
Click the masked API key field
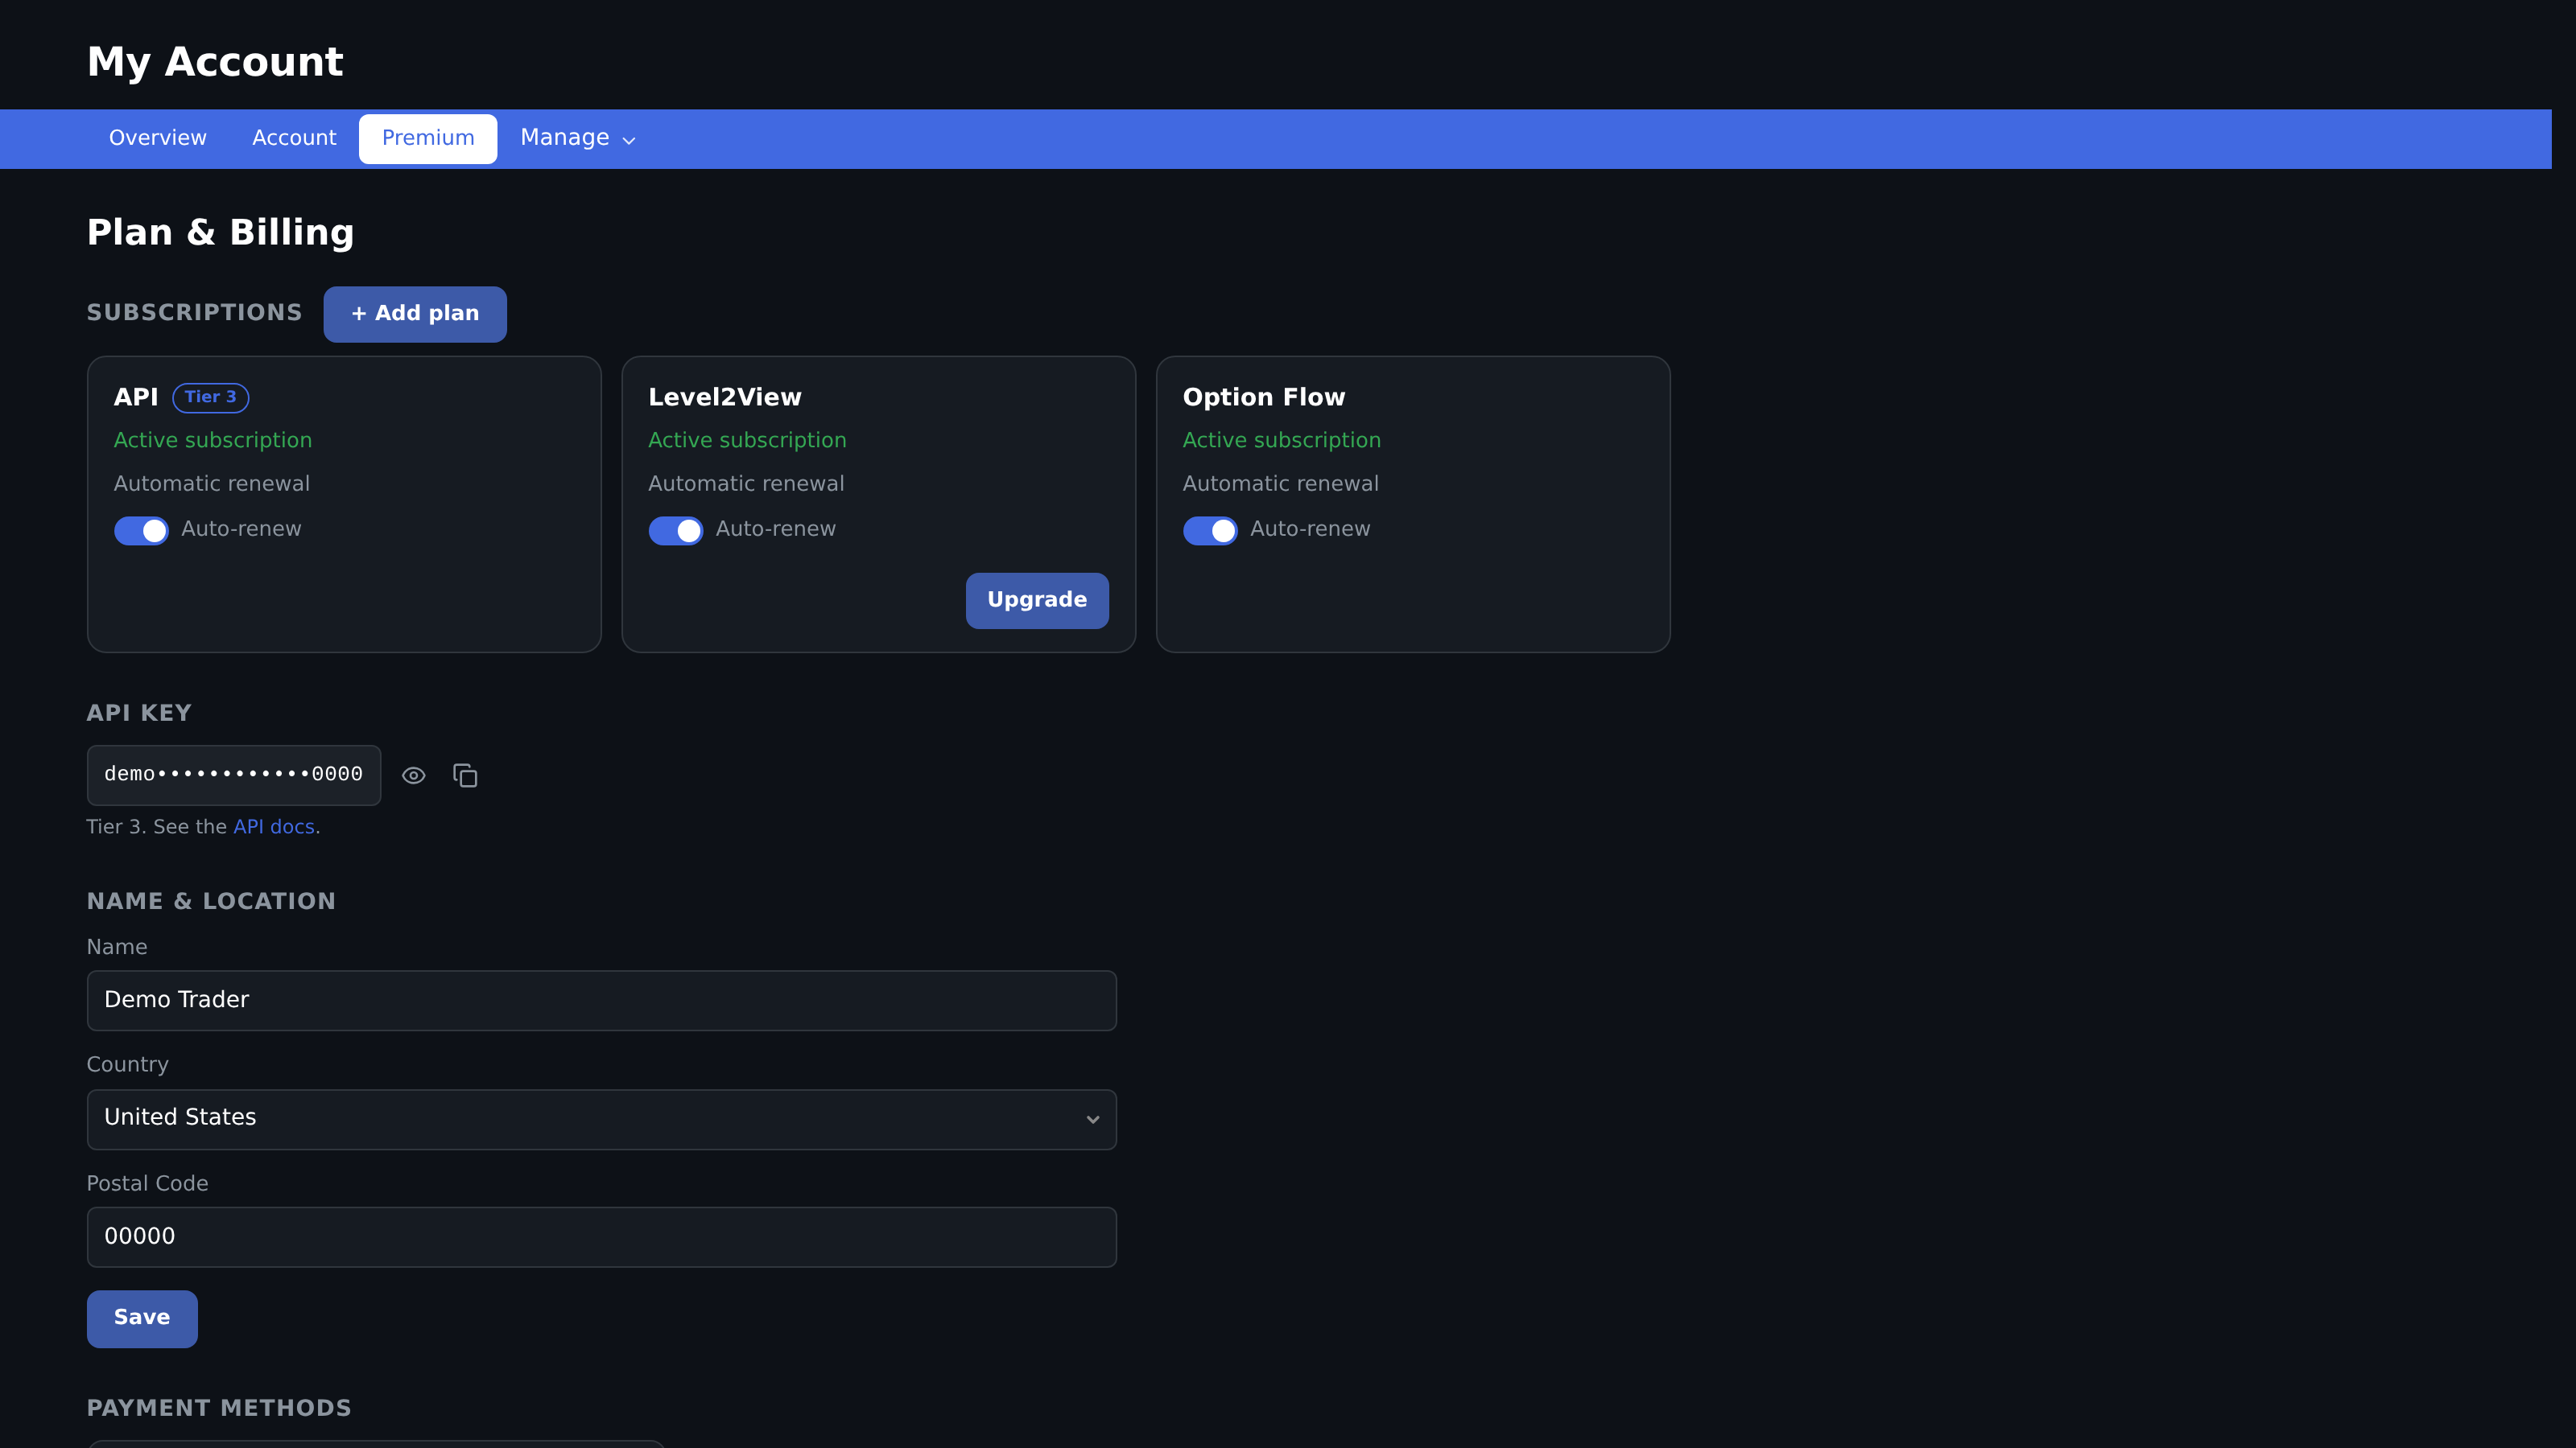(234, 775)
